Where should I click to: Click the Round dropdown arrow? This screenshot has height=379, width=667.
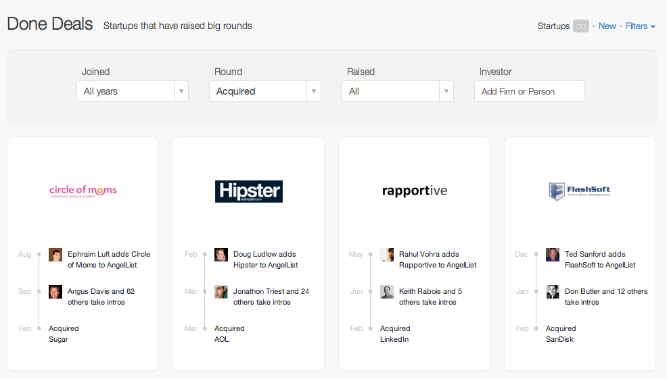pyautogui.click(x=314, y=91)
